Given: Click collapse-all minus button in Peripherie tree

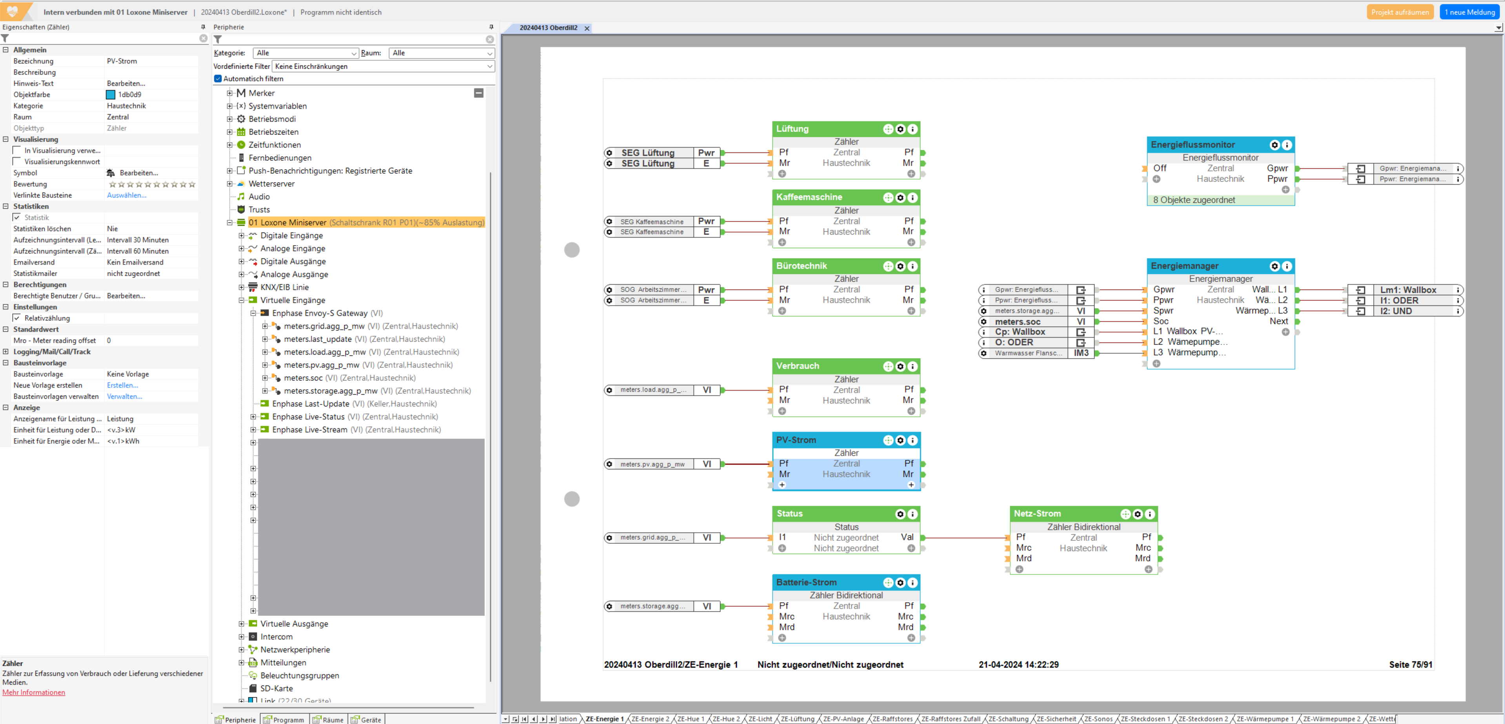Looking at the screenshot, I should pyautogui.click(x=478, y=93).
